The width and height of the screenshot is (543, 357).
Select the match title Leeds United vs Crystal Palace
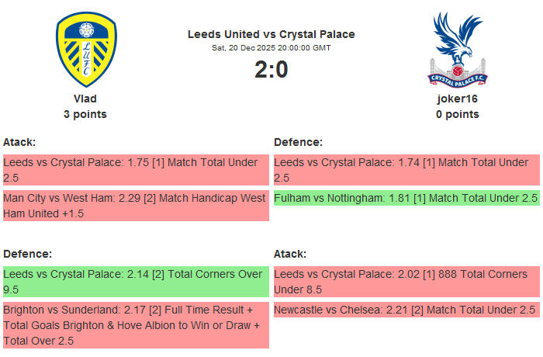coord(271,34)
